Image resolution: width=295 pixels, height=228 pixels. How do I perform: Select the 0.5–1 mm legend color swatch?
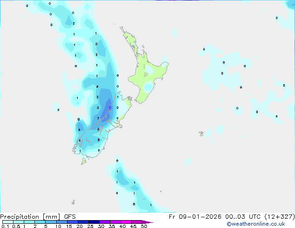tap(19, 222)
